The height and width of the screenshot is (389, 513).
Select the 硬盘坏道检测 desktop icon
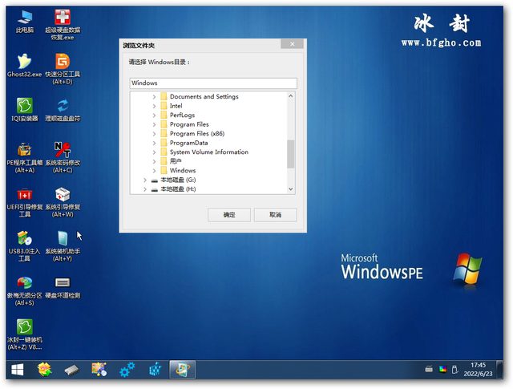[x=63, y=287]
